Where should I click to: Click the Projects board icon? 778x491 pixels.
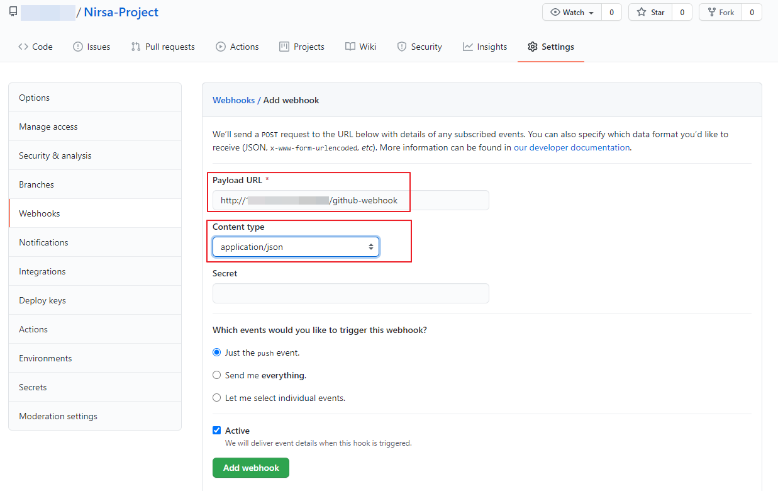pyautogui.click(x=284, y=47)
